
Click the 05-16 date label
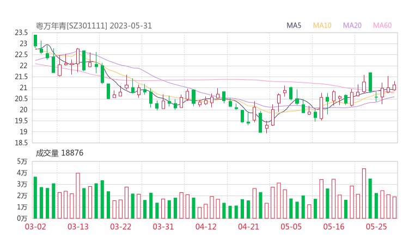[x=334, y=227]
